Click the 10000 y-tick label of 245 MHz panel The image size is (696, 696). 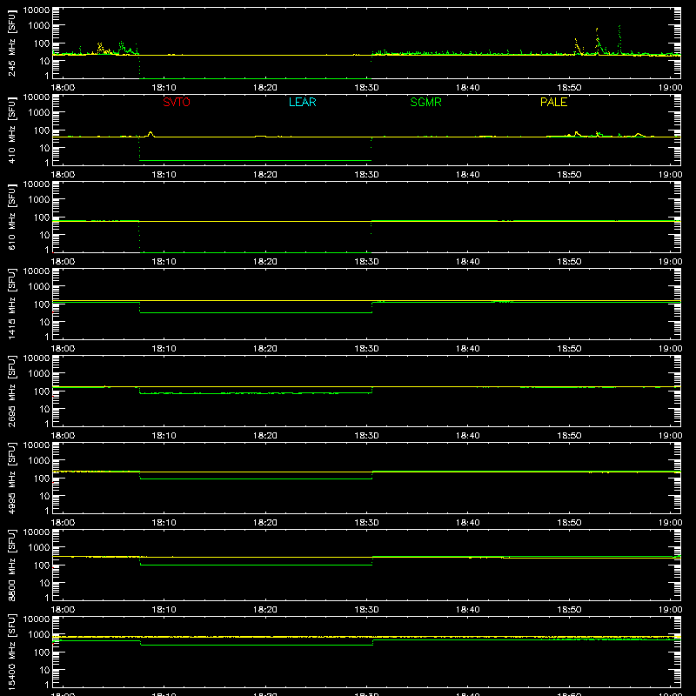pos(37,10)
